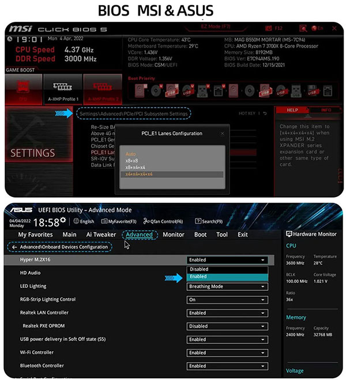The height and width of the screenshot is (380, 346).
Task: Open the MSI BIOS search magnifier icon
Action: tap(303, 28)
